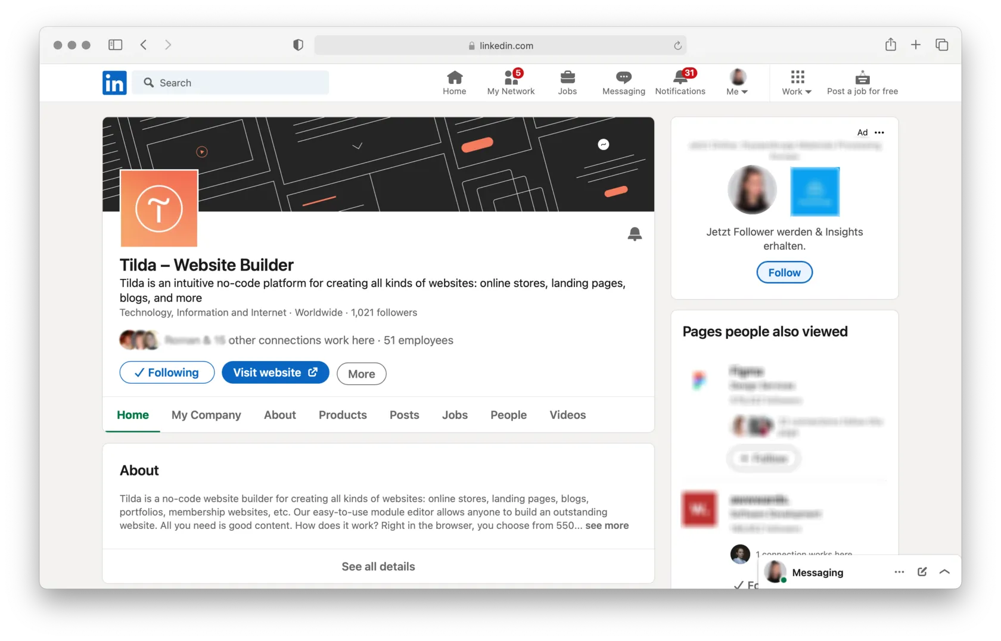The width and height of the screenshot is (1001, 641).
Task: Switch to the People tab
Action: (509, 415)
